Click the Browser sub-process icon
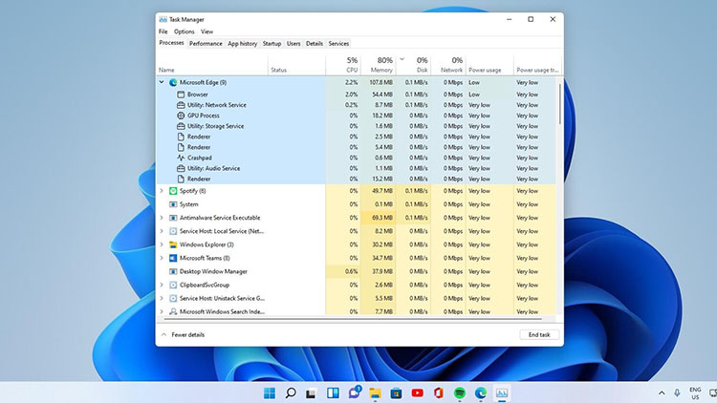 coord(181,95)
